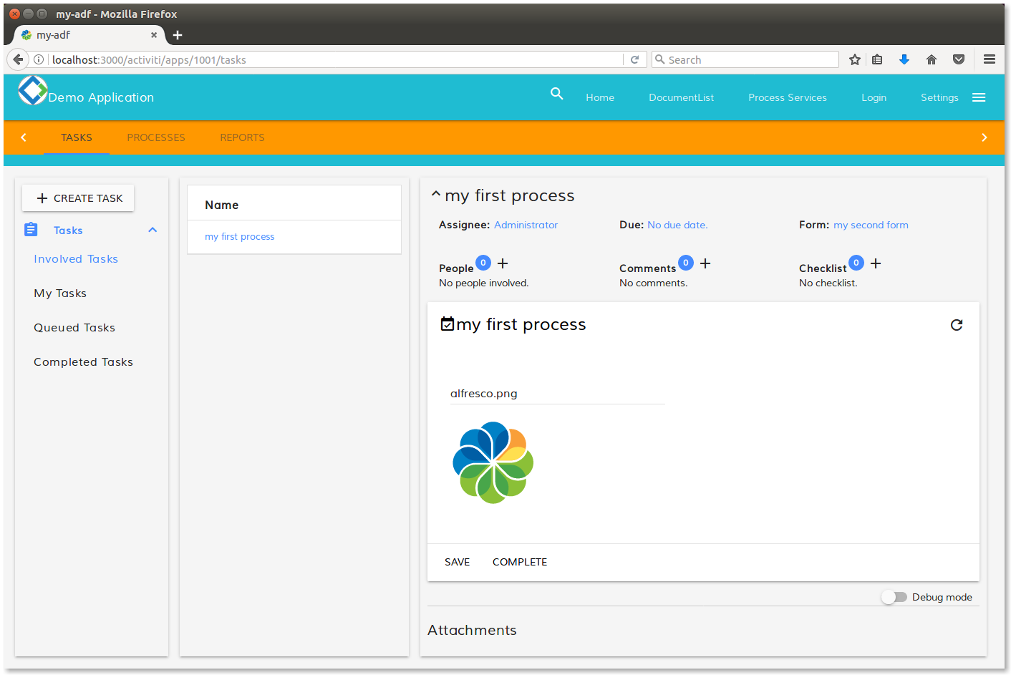The width and height of the screenshot is (1011, 675).
Task: Click the refresh icon on task form
Action: point(956,325)
